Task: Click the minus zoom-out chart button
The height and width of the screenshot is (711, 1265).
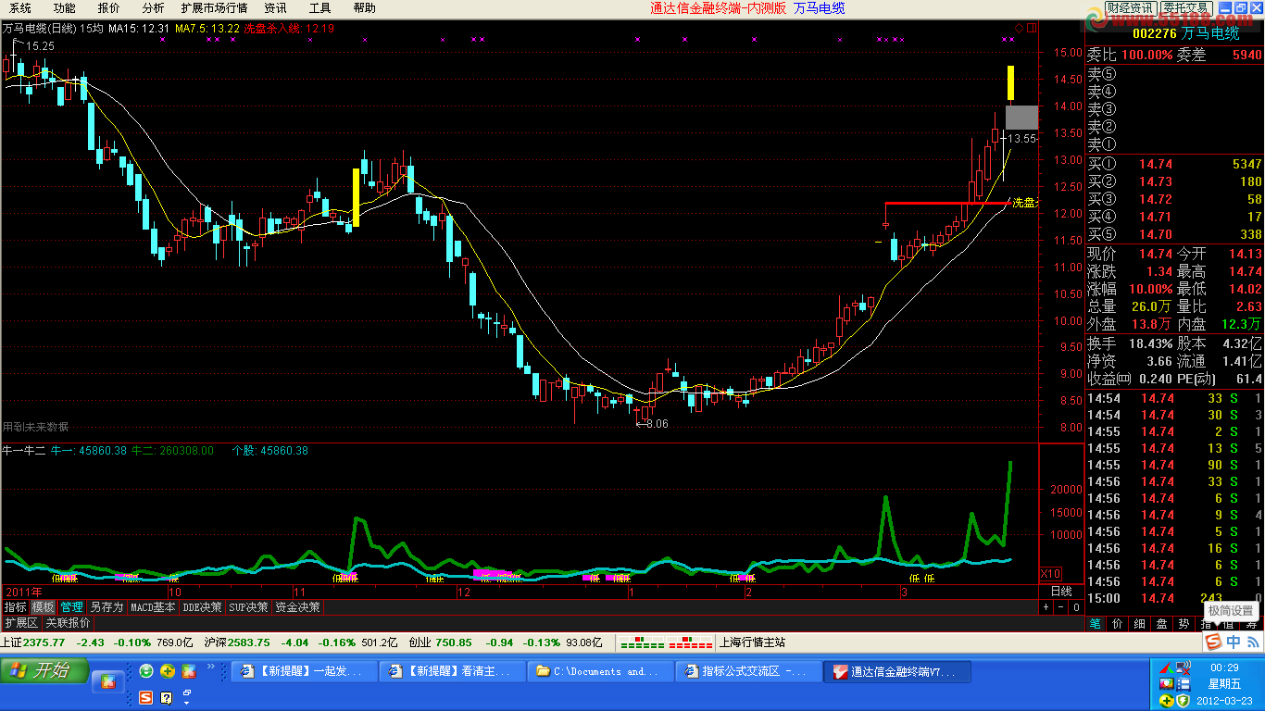Action: [1060, 607]
